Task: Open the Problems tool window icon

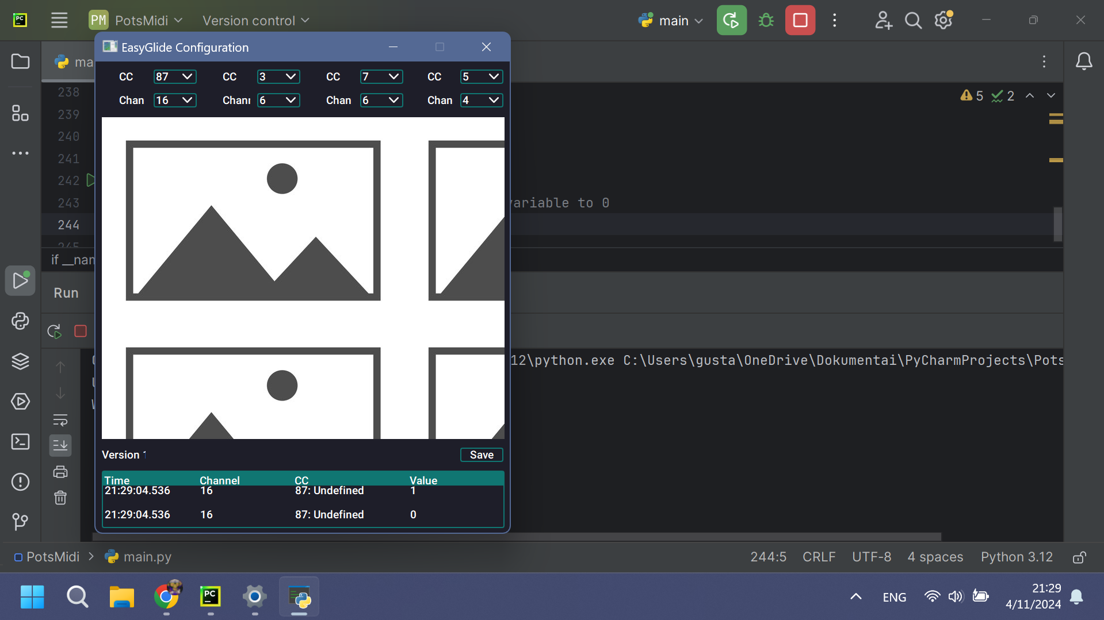Action: point(20,482)
